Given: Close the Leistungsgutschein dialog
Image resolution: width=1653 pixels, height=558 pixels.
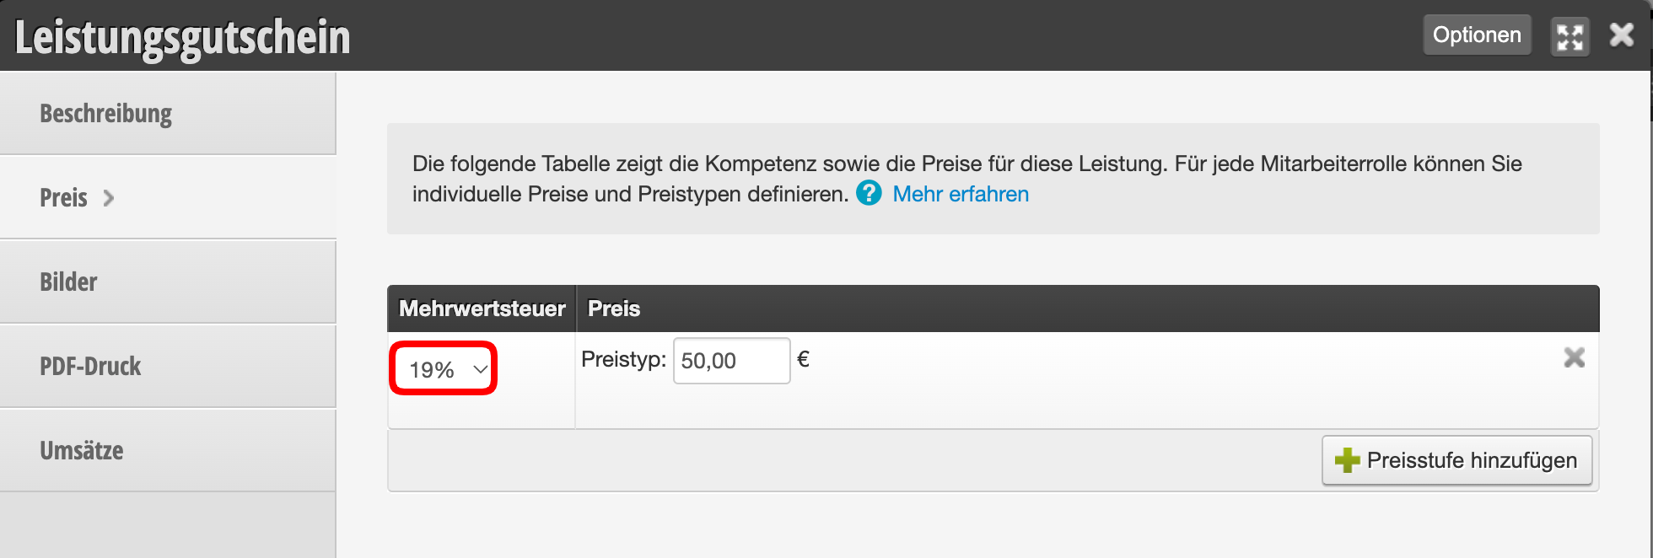Looking at the screenshot, I should coord(1621,35).
